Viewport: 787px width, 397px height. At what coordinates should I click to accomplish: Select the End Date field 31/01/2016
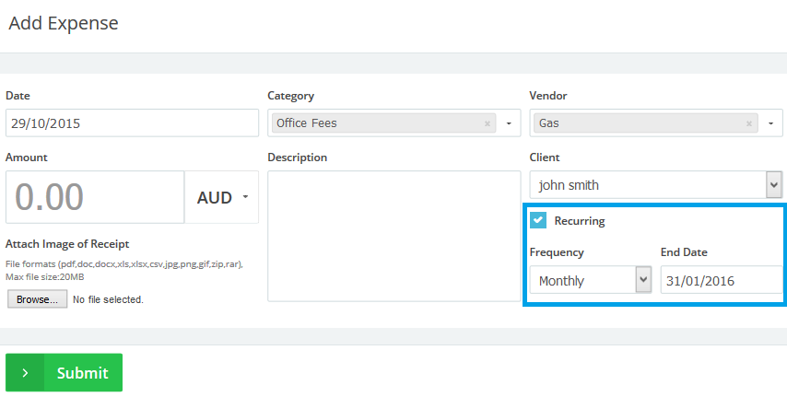coord(721,280)
